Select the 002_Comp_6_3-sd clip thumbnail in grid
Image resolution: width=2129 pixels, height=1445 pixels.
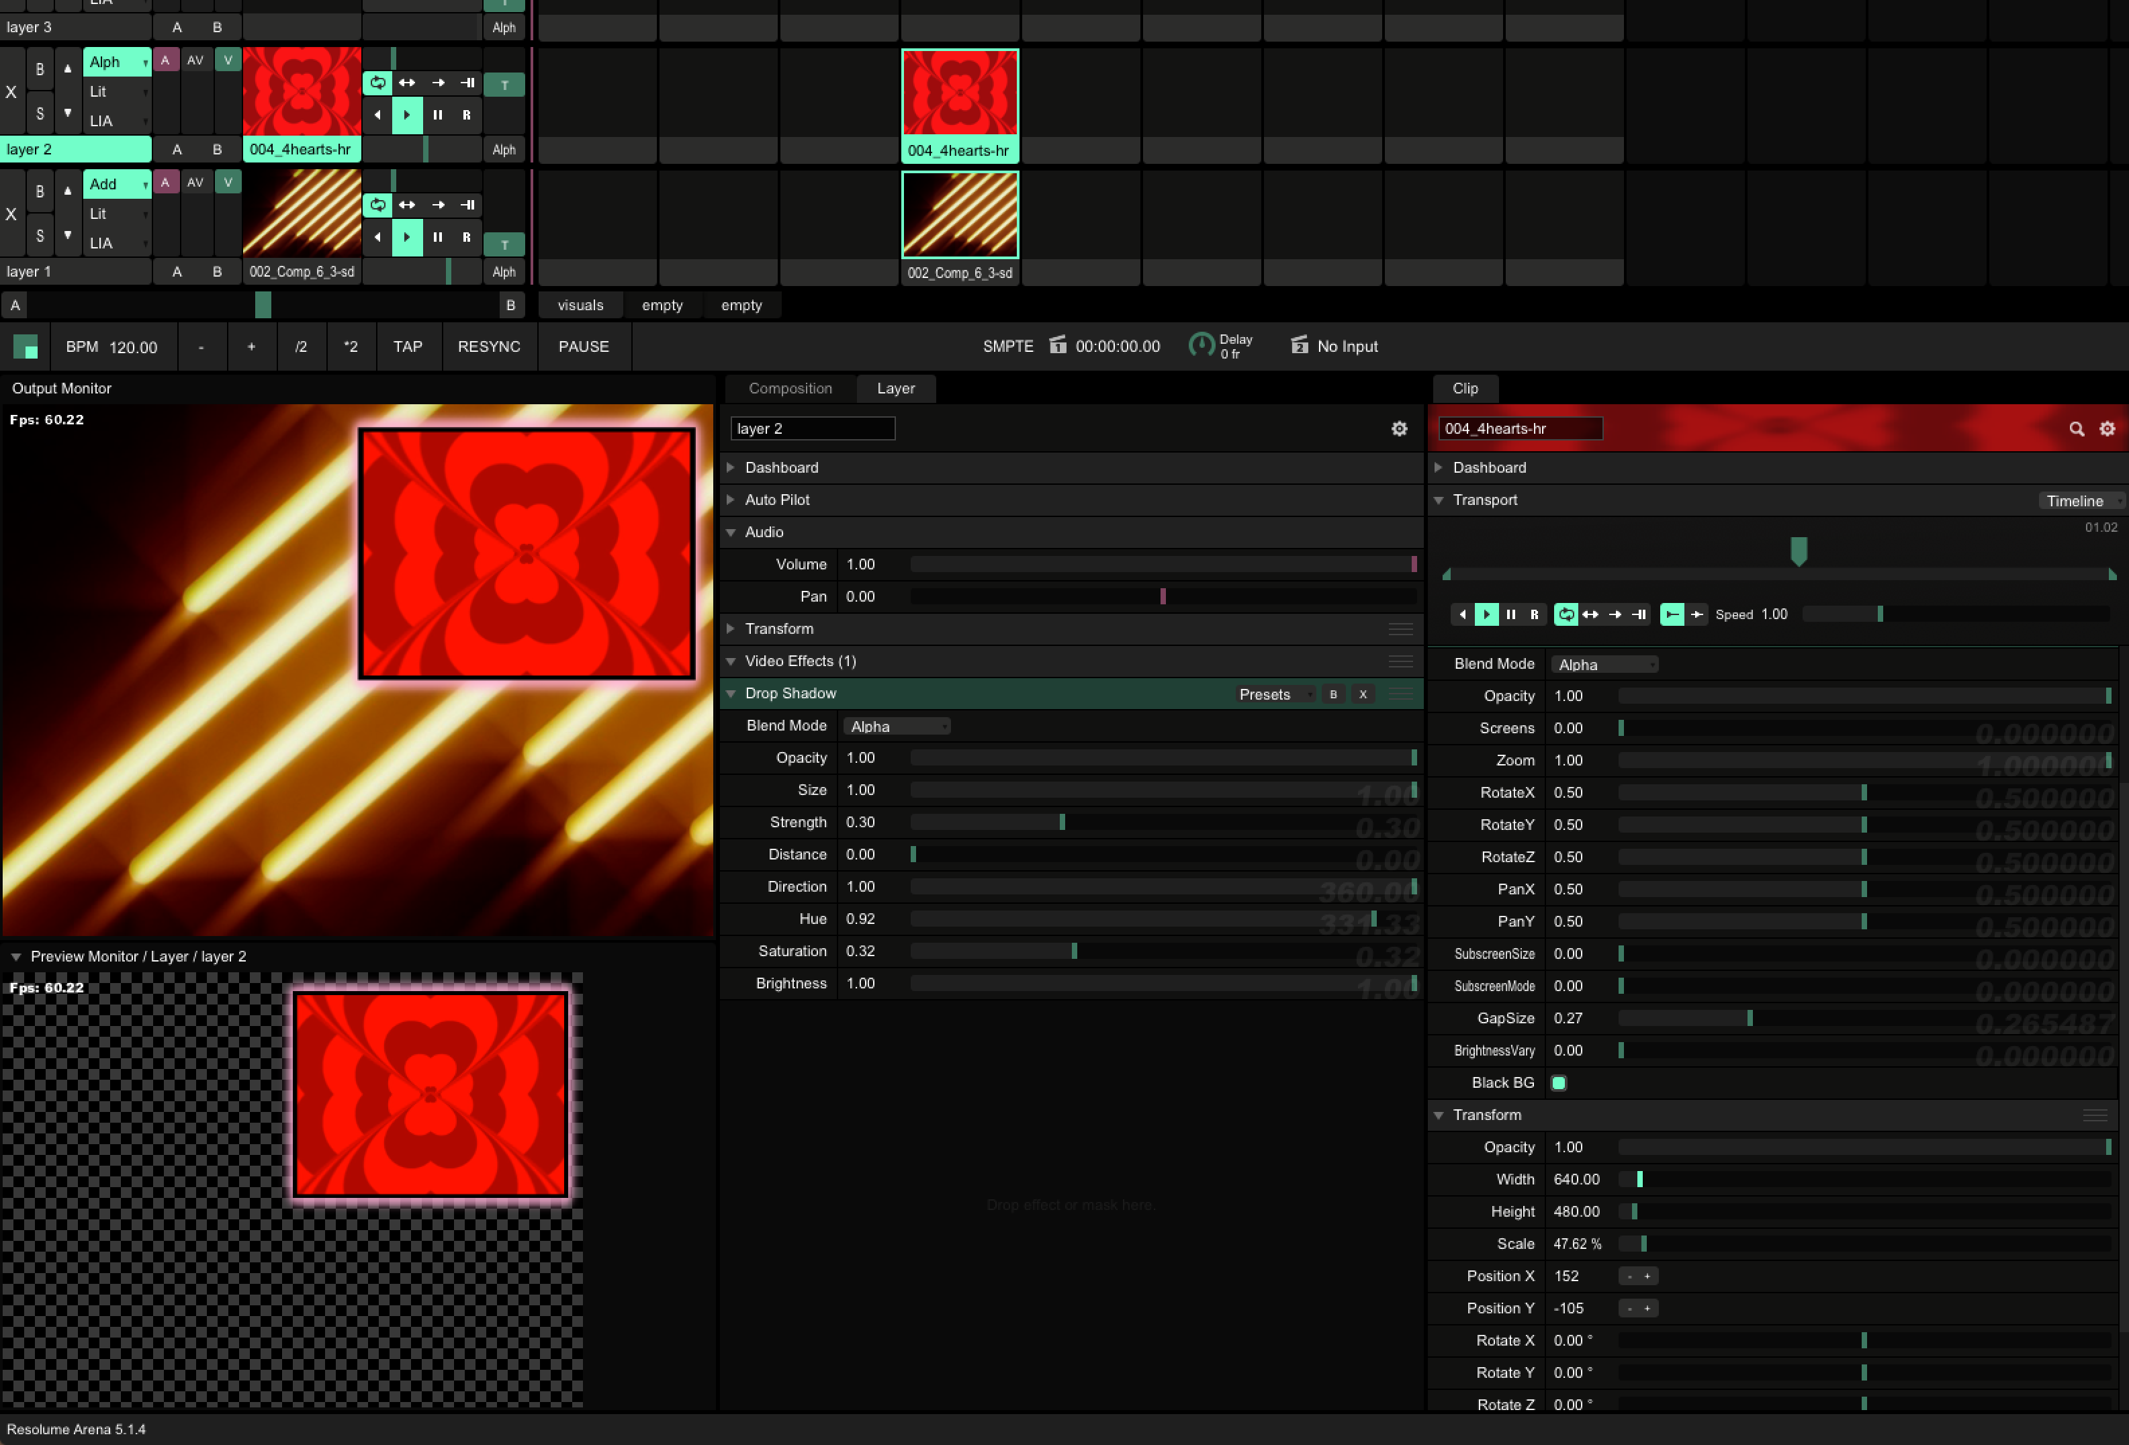pyautogui.click(x=959, y=215)
